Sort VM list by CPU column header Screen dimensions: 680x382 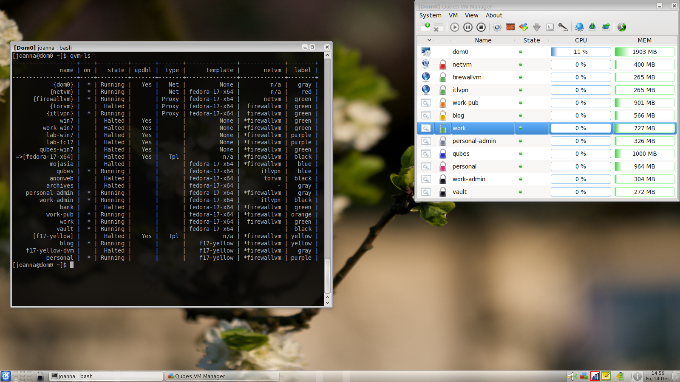pyautogui.click(x=581, y=40)
